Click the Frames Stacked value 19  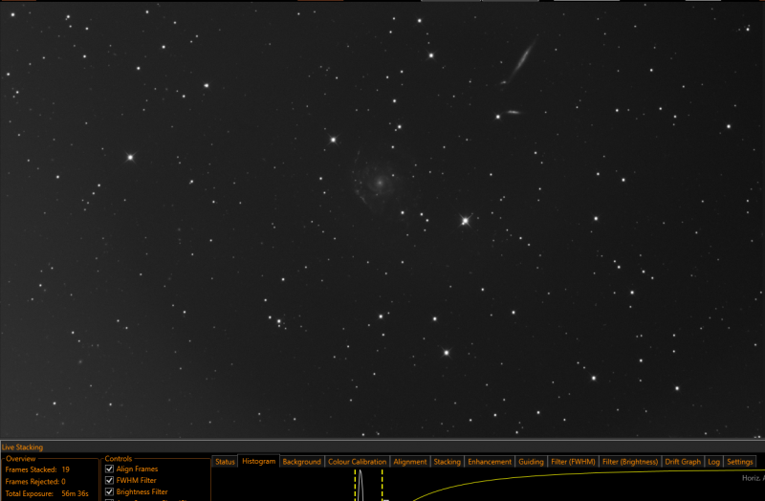pyautogui.click(x=65, y=469)
